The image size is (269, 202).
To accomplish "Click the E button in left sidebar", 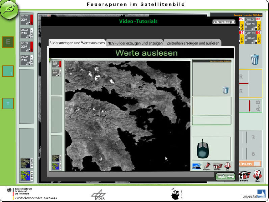I will [8, 42].
